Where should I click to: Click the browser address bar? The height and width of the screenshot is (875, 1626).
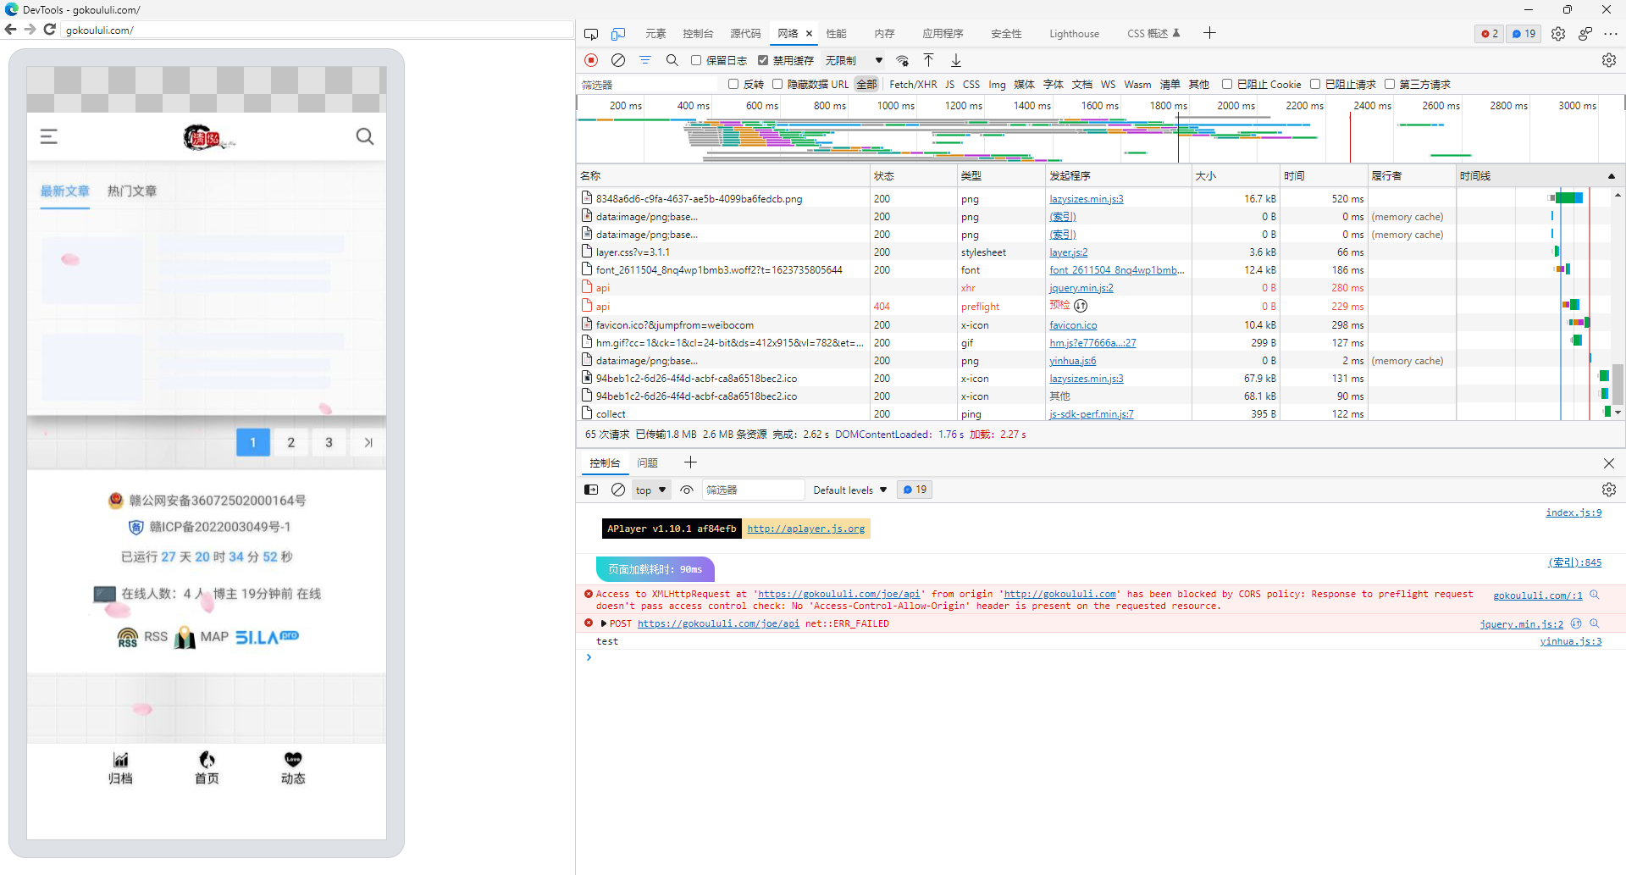pyautogui.click(x=318, y=30)
